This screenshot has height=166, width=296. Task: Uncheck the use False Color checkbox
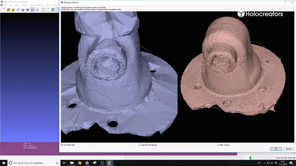pyautogui.click(x=62, y=145)
